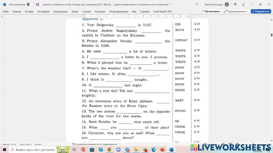Click the vertical scrollbar thumb
The width and height of the screenshot is (273, 153).
[x=272, y=35]
